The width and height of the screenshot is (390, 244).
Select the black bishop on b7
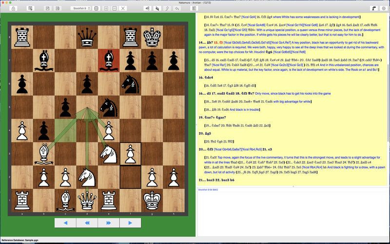pos(44,61)
